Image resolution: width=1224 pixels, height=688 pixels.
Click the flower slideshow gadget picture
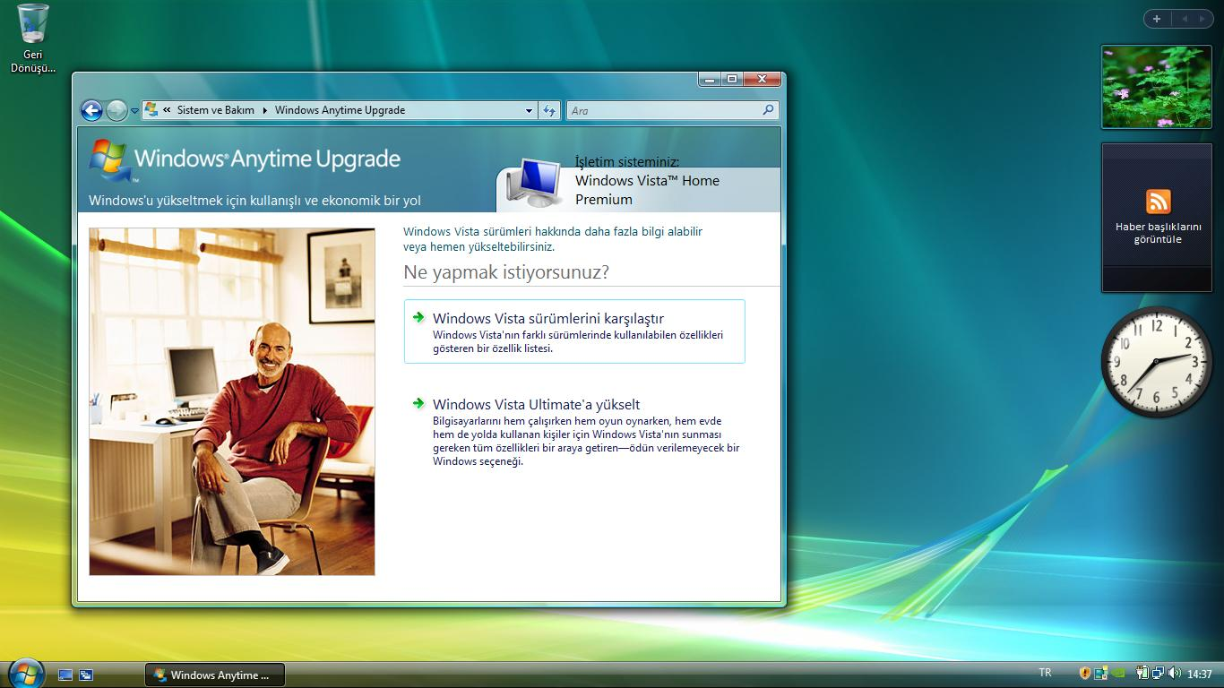1157,87
